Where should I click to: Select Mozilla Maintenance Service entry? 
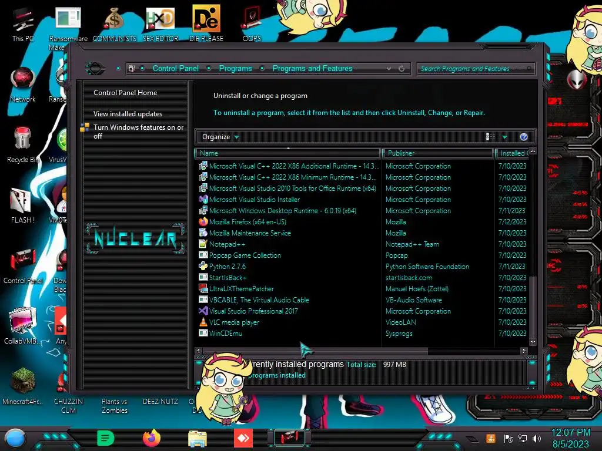click(245, 233)
